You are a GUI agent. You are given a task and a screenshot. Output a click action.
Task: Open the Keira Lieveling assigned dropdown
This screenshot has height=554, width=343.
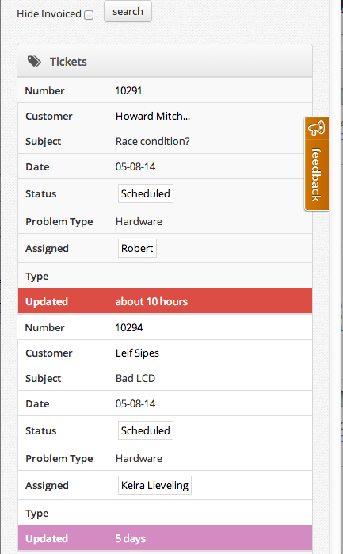click(x=154, y=485)
